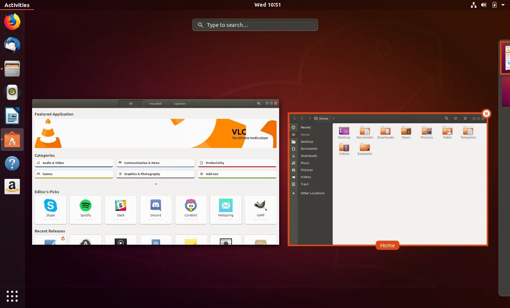This screenshot has height=308, width=510.
Task: Open the Help icon in dock
Action: pos(12,163)
